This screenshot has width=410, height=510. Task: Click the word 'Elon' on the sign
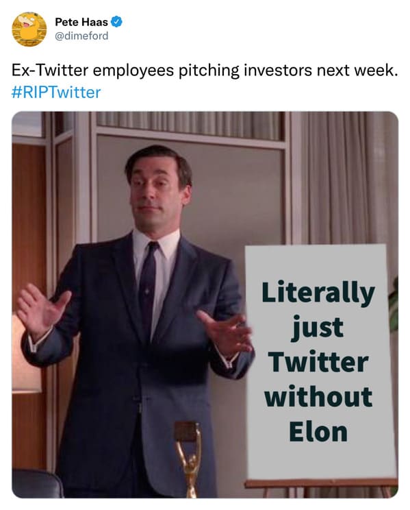(x=318, y=432)
